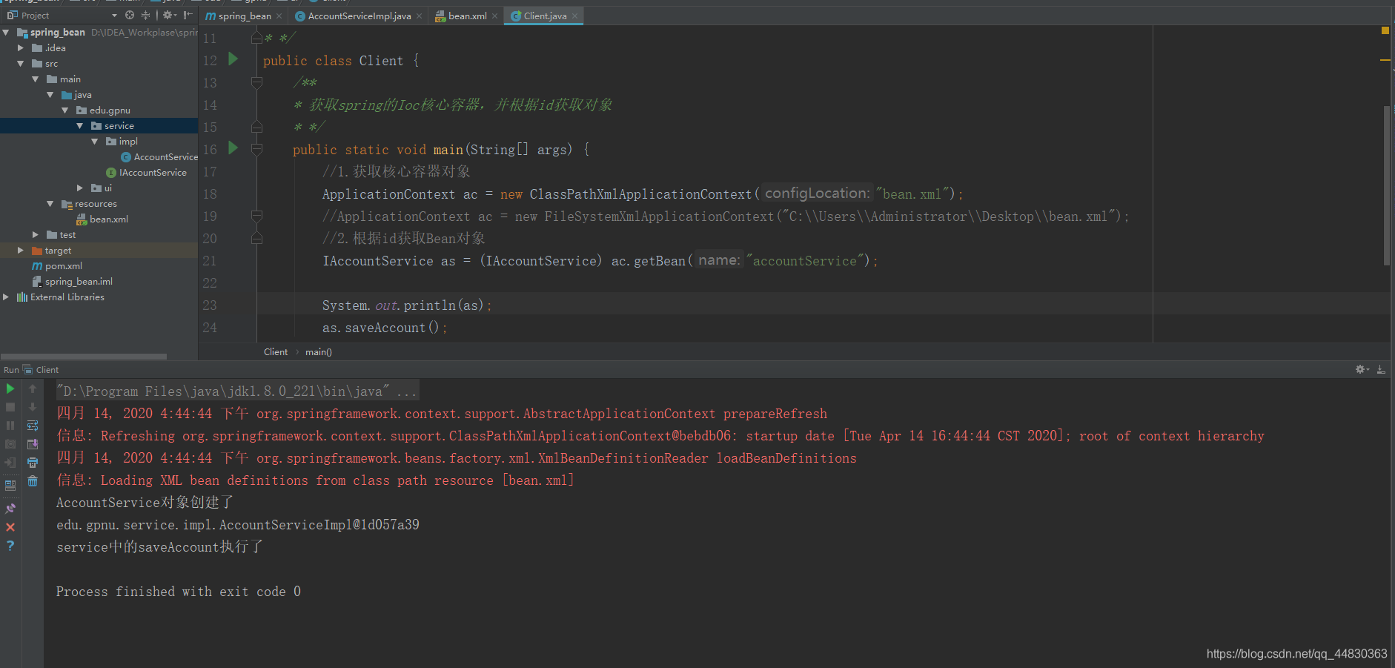This screenshot has width=1395, height=668.
Task: Click the editor vertical scrollbar
Action: click(1386, 185)
